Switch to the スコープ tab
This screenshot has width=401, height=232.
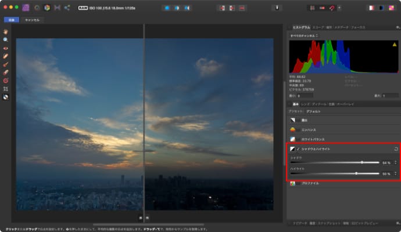[x=318, y=27]
